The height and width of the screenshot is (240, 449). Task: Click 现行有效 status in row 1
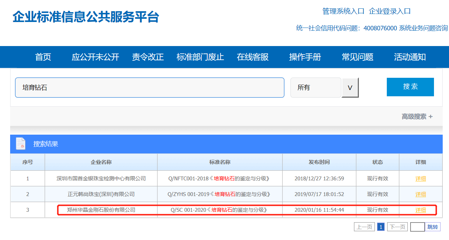[377, 178]
